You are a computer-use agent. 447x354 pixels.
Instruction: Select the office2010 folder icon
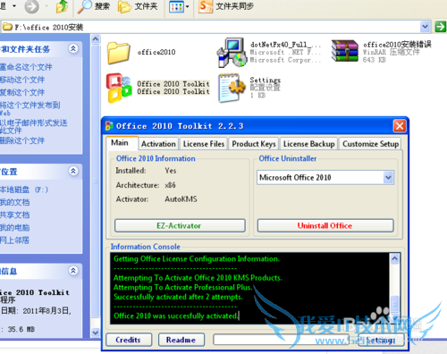[118, 53]
